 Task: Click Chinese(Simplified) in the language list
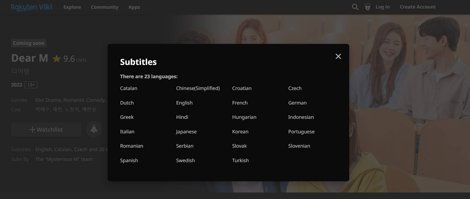pos(198,88)
